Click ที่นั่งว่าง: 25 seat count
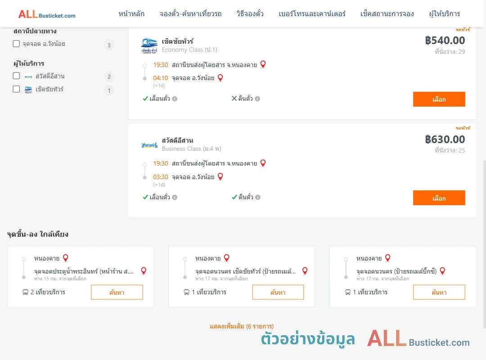Screen dimensions: 486x360 pos(450,150)
